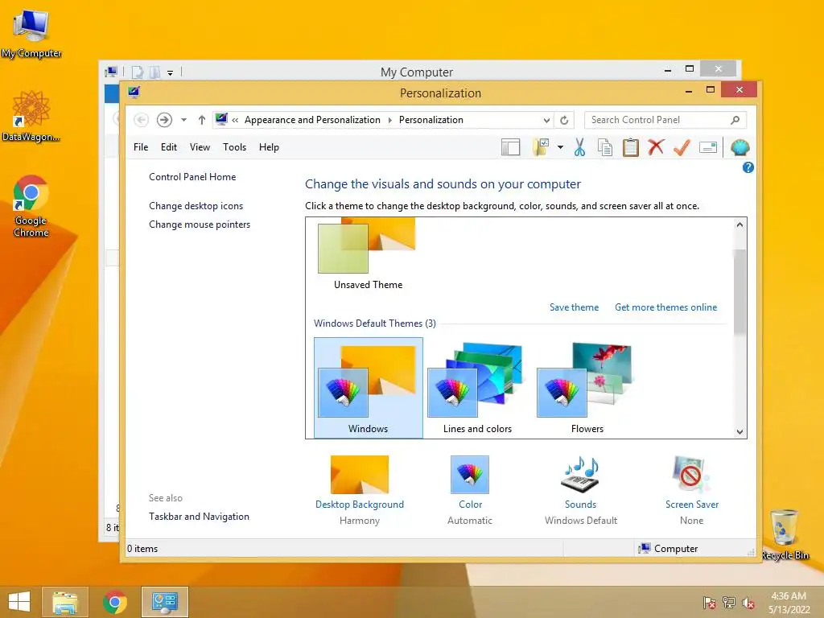Click the breadcrumb arrow before Personalization
Screen dimensions: 824x618
[x=390, y=121]
